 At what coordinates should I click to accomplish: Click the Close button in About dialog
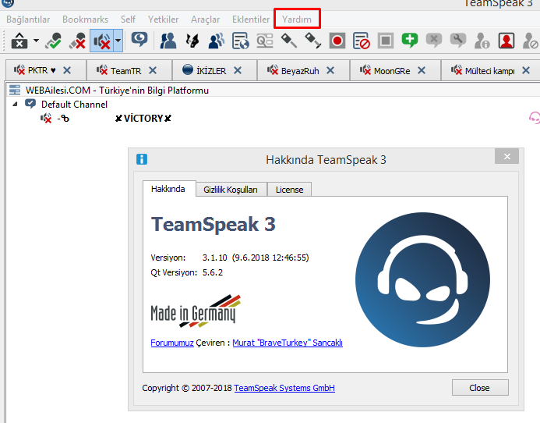480,388
